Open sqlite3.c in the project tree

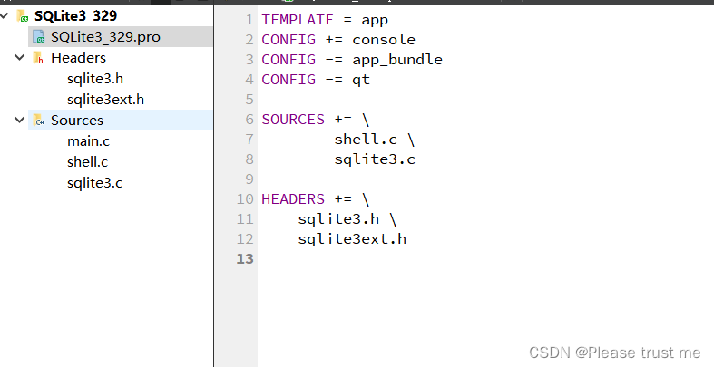pyautogui.click(x=94, y=183)
